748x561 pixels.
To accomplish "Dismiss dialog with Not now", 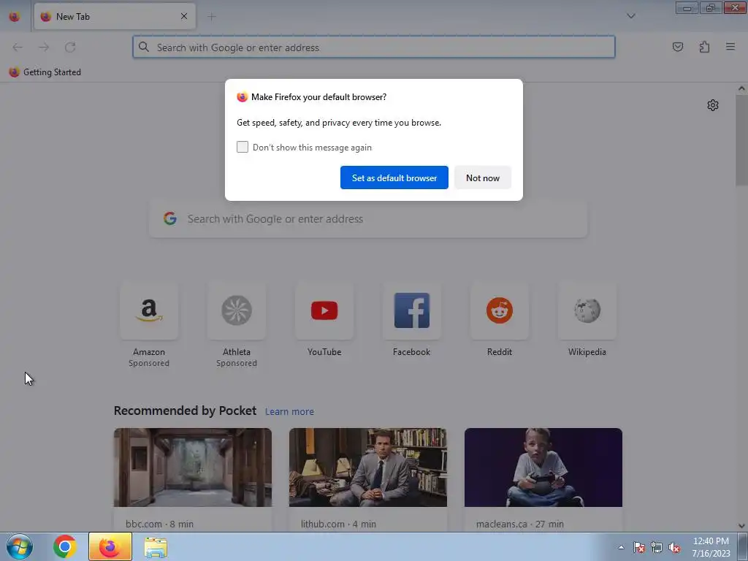I will [x=483, y=178].
